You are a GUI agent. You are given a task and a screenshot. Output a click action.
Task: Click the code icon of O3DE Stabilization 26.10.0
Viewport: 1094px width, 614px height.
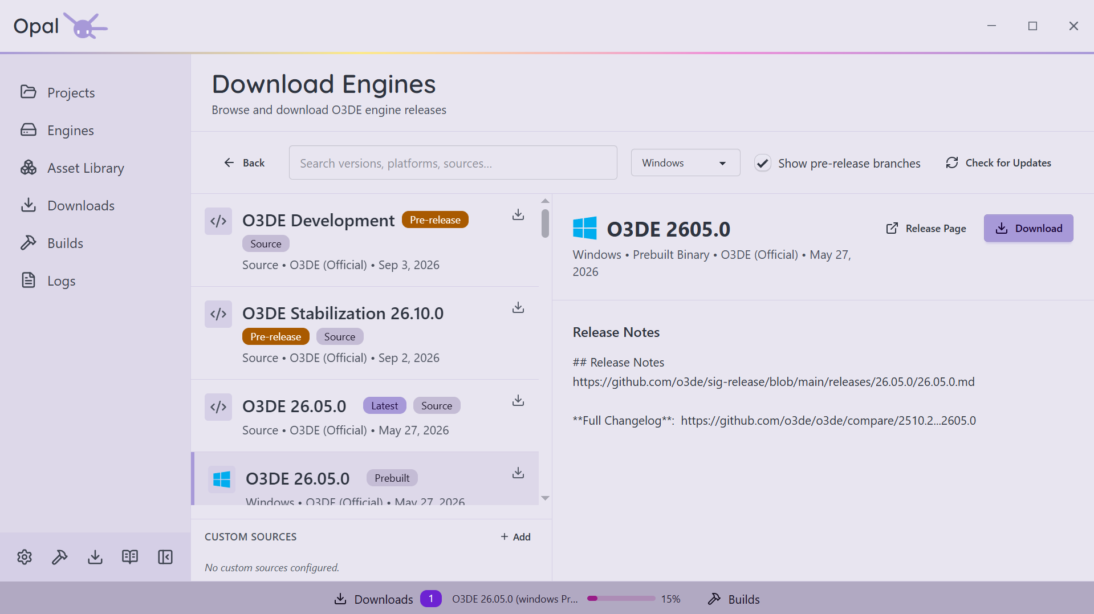pyautogui.click(x=218, y=314)
